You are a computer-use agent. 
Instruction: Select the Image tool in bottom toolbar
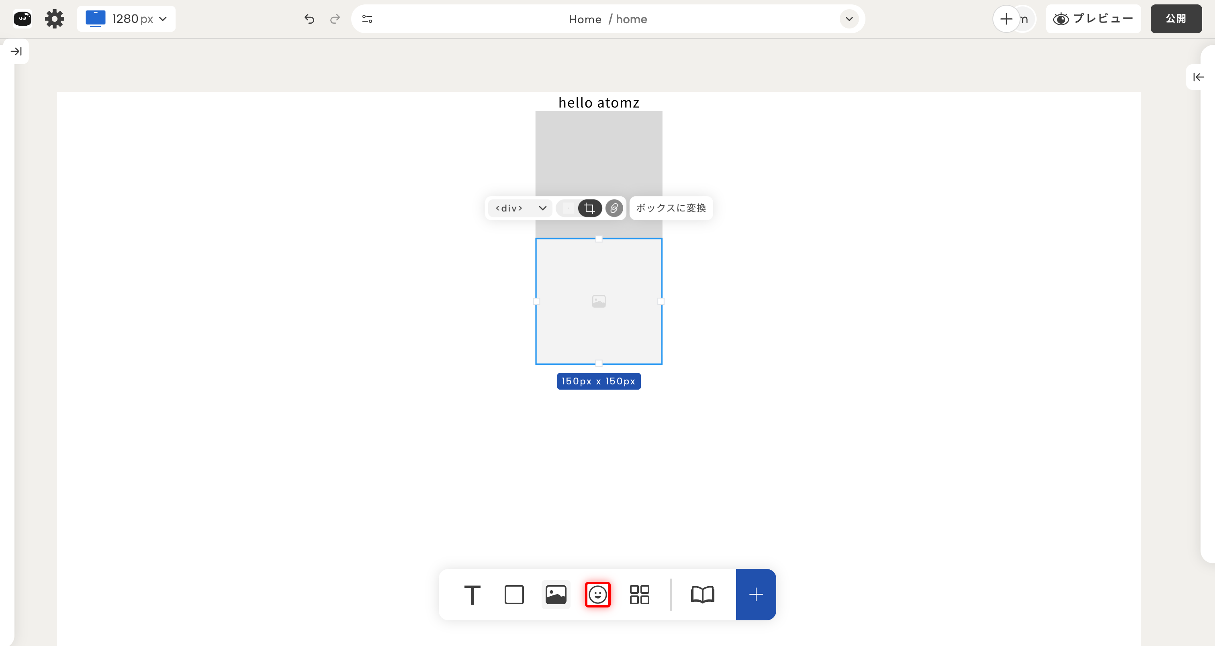pyautogui.click(x=556, y=595)
